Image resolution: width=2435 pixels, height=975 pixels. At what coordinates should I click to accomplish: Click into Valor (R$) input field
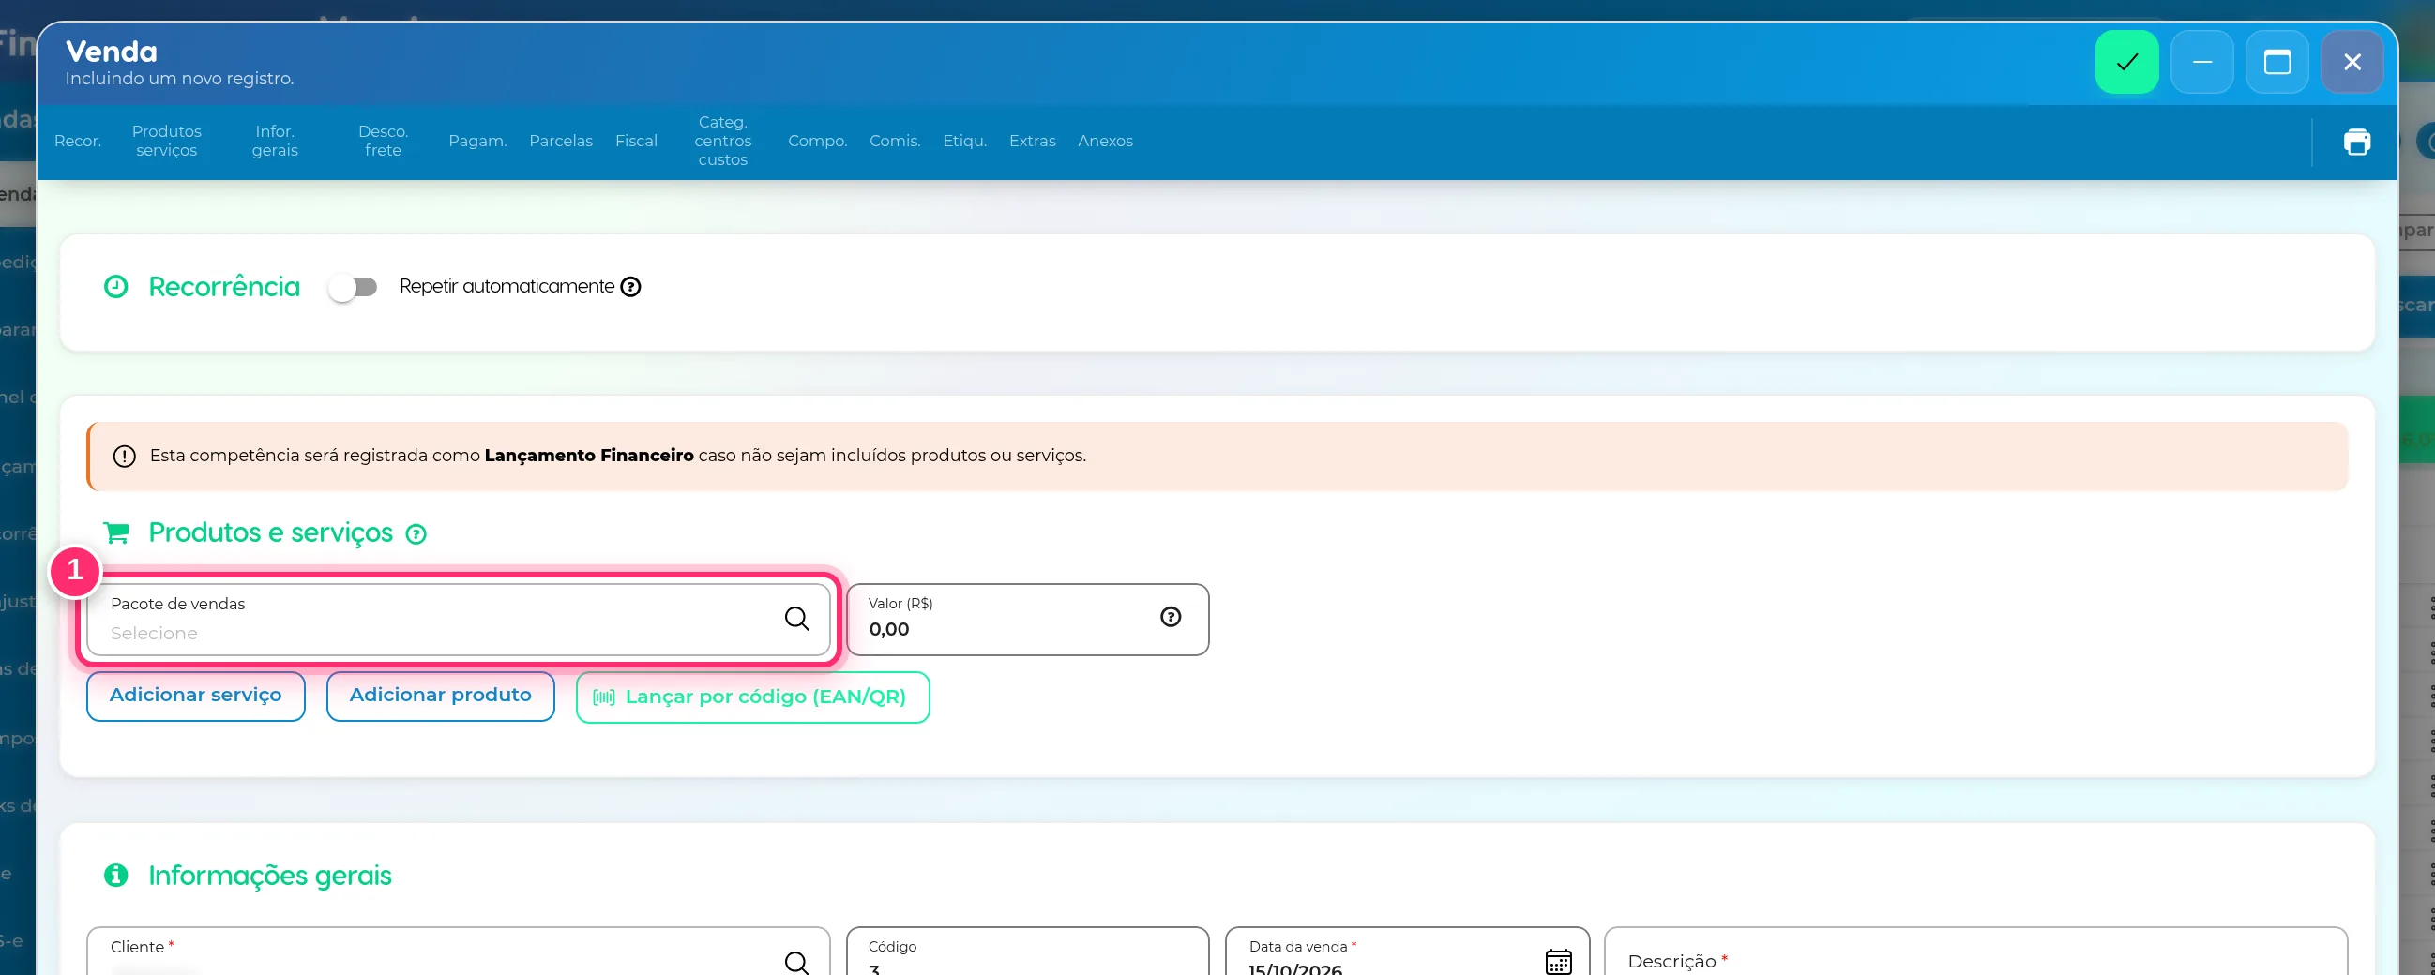tap(1027, 620)
